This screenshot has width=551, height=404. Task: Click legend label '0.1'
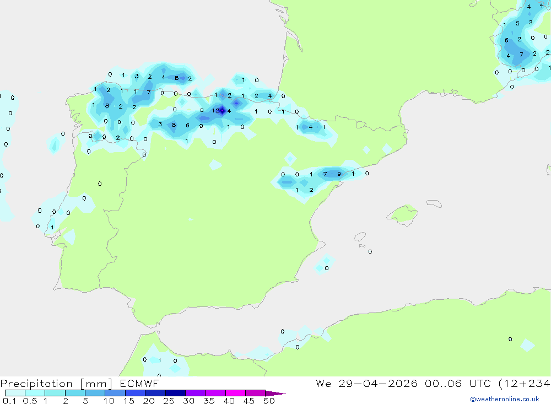coord(9,401)
